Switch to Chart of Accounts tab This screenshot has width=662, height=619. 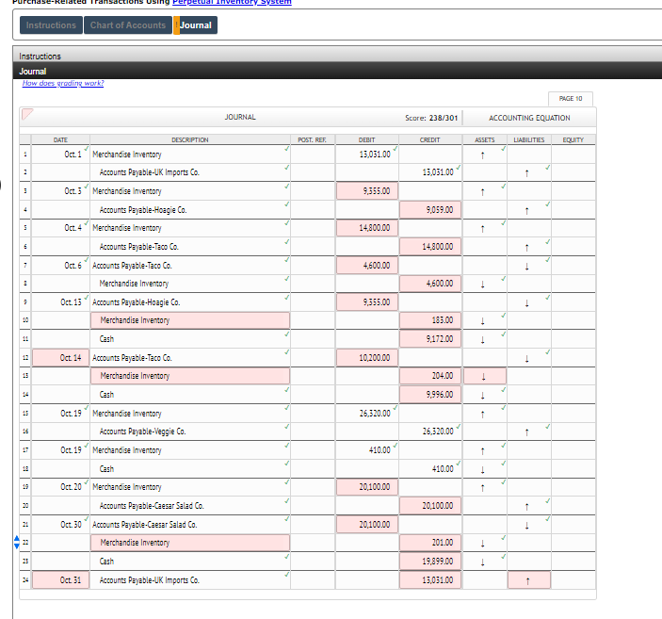coord(128,25)
